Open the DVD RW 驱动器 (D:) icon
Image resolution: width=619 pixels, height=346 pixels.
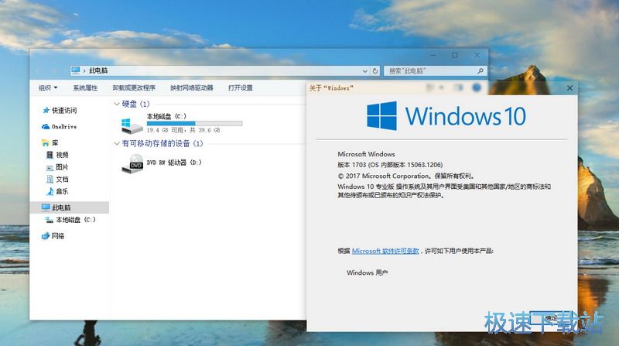(x=133, y=163)
